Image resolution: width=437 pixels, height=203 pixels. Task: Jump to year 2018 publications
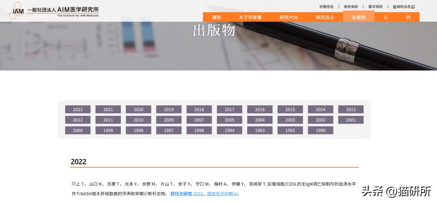point(199,109)
